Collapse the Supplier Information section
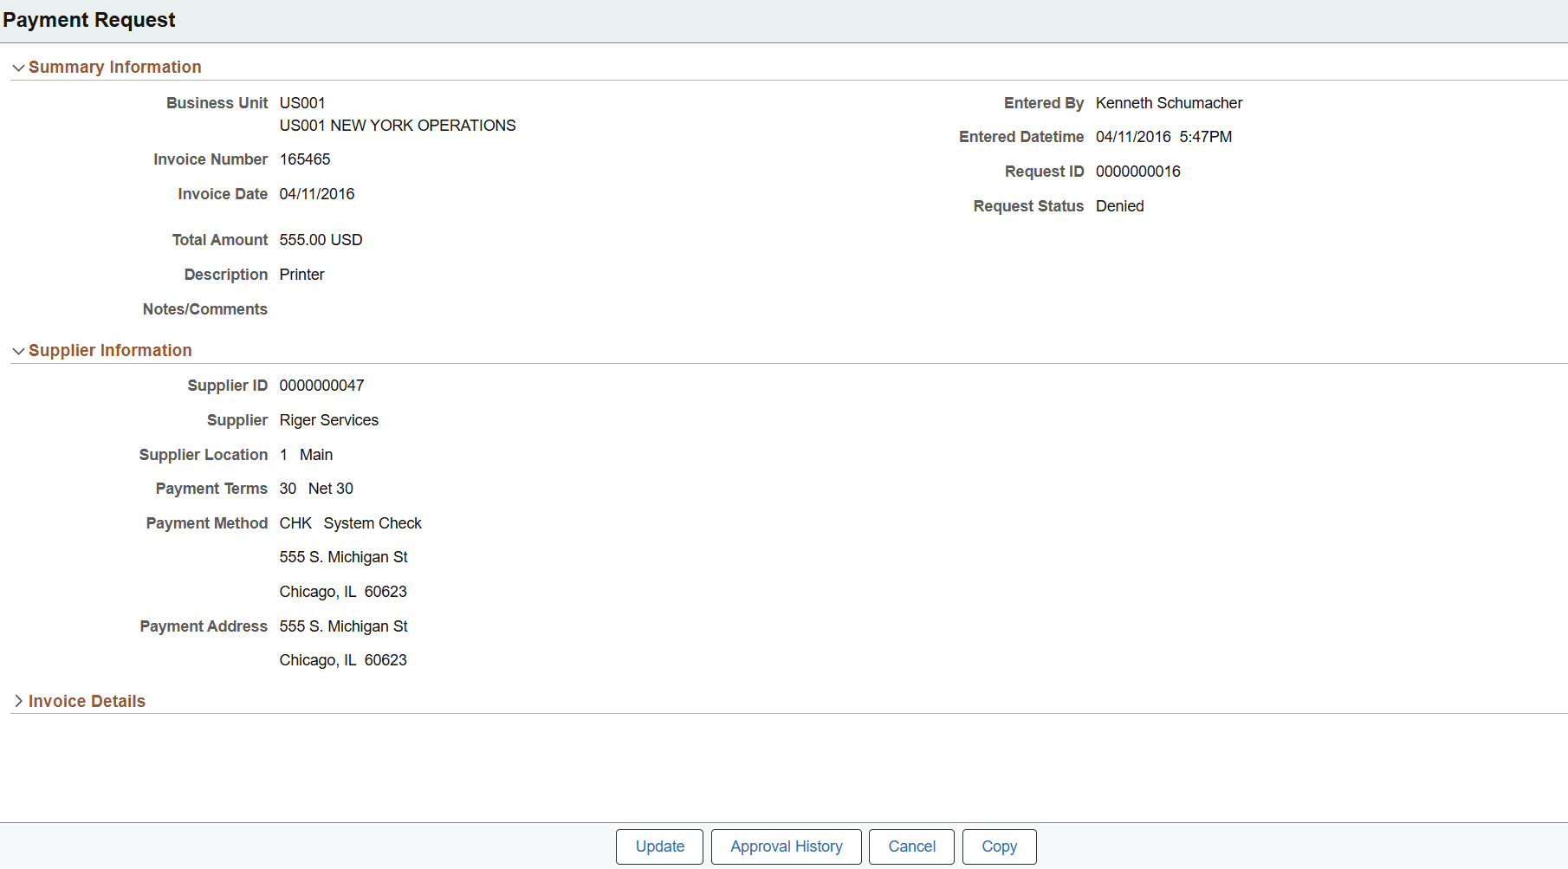Screen dimensions: 1568x869 [18, 350]
